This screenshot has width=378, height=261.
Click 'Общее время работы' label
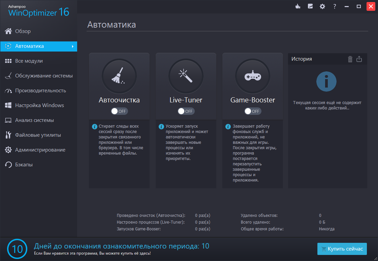tap(262, 229)
